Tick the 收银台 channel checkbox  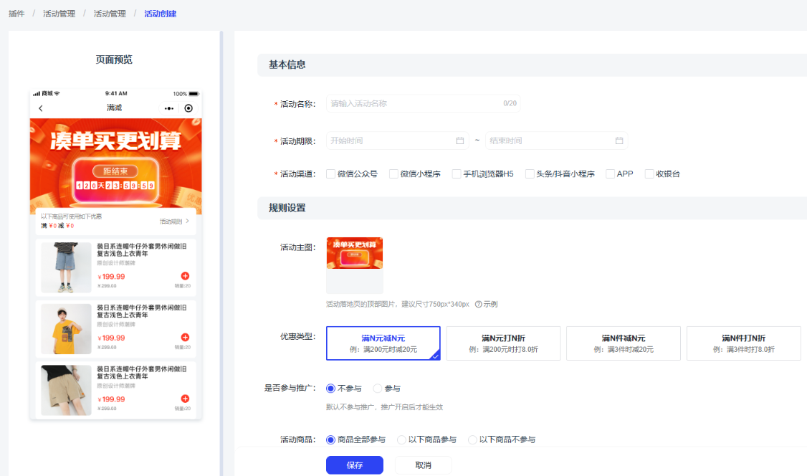(x=649, y=173)
